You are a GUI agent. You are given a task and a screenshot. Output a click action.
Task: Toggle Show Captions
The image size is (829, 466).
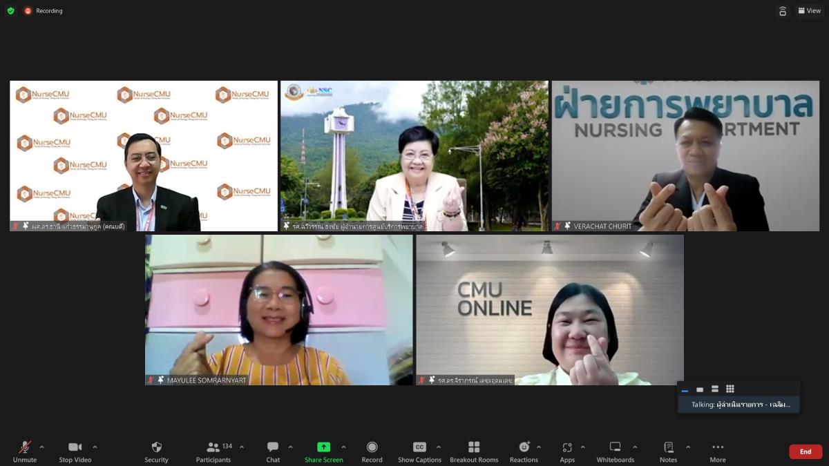pyautogui.click(x=419, y=452)
